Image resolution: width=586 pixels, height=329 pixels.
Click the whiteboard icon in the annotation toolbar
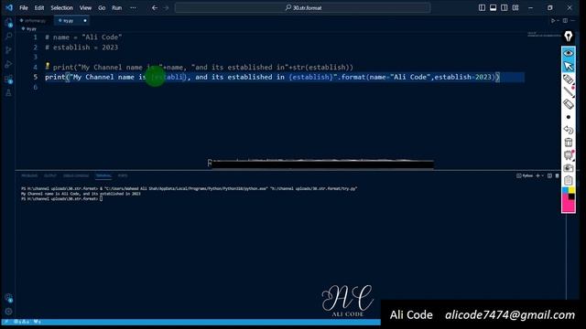click(x=569, y=155)
